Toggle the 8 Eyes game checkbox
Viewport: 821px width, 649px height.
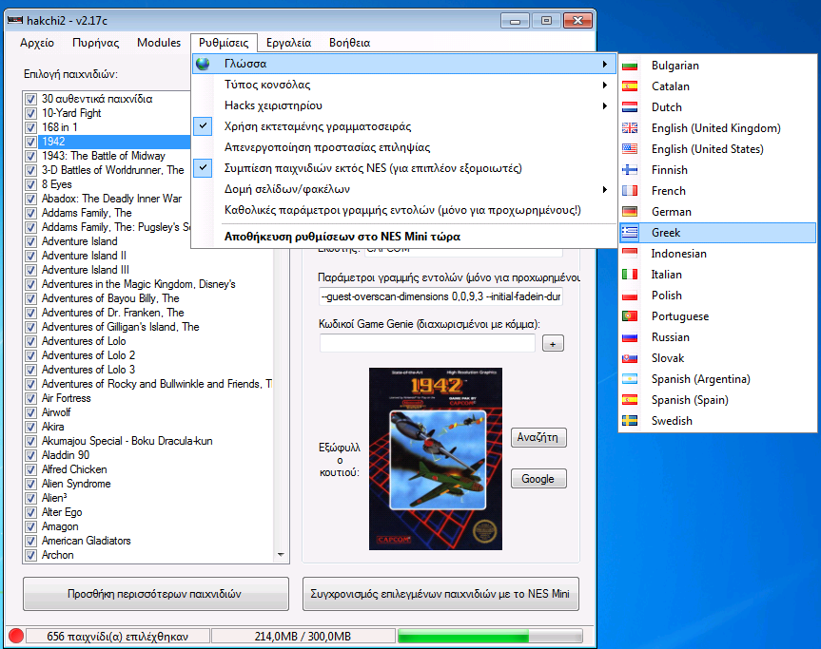[30, 184]
